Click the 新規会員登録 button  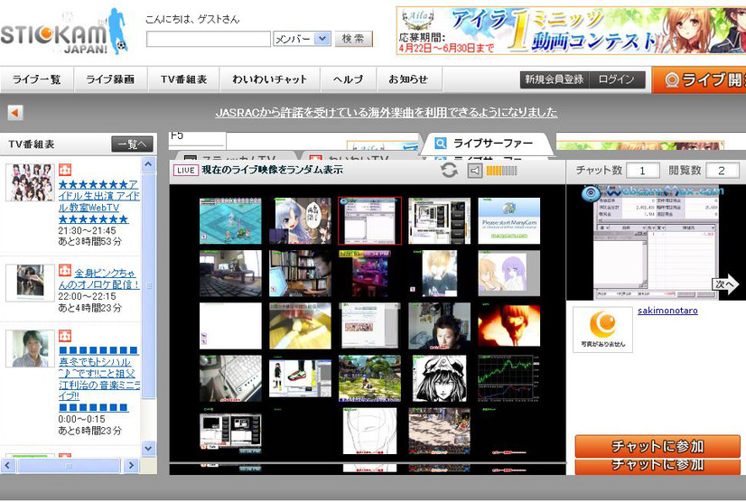[x=555, y=79]
